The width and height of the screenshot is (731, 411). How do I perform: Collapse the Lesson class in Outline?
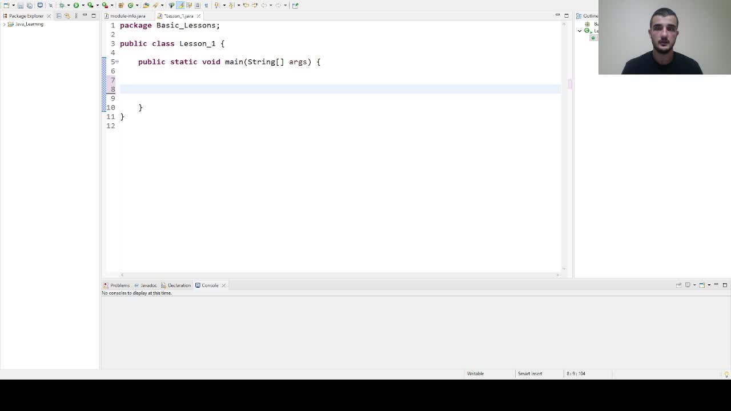[x=580, y=31]
